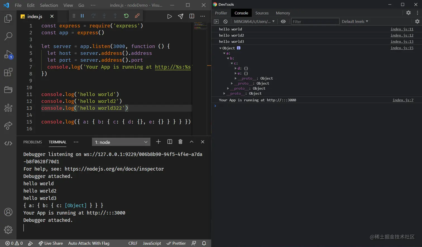The image size is (422, 247).
Task: Kill the terminal with trash icon
Action: [180, 142]
